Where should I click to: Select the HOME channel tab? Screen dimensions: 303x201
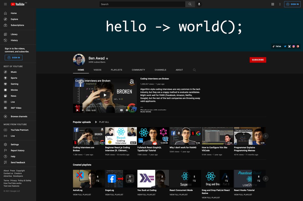pyautogui.click(x=81, y=70)
